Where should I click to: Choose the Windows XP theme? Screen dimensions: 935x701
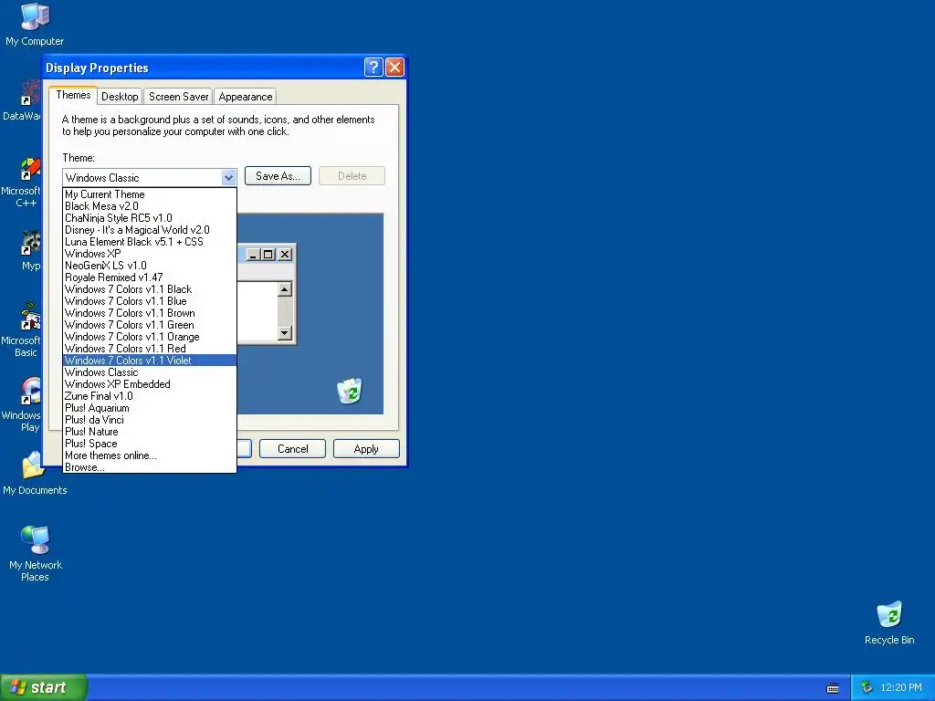coord(150,254)
